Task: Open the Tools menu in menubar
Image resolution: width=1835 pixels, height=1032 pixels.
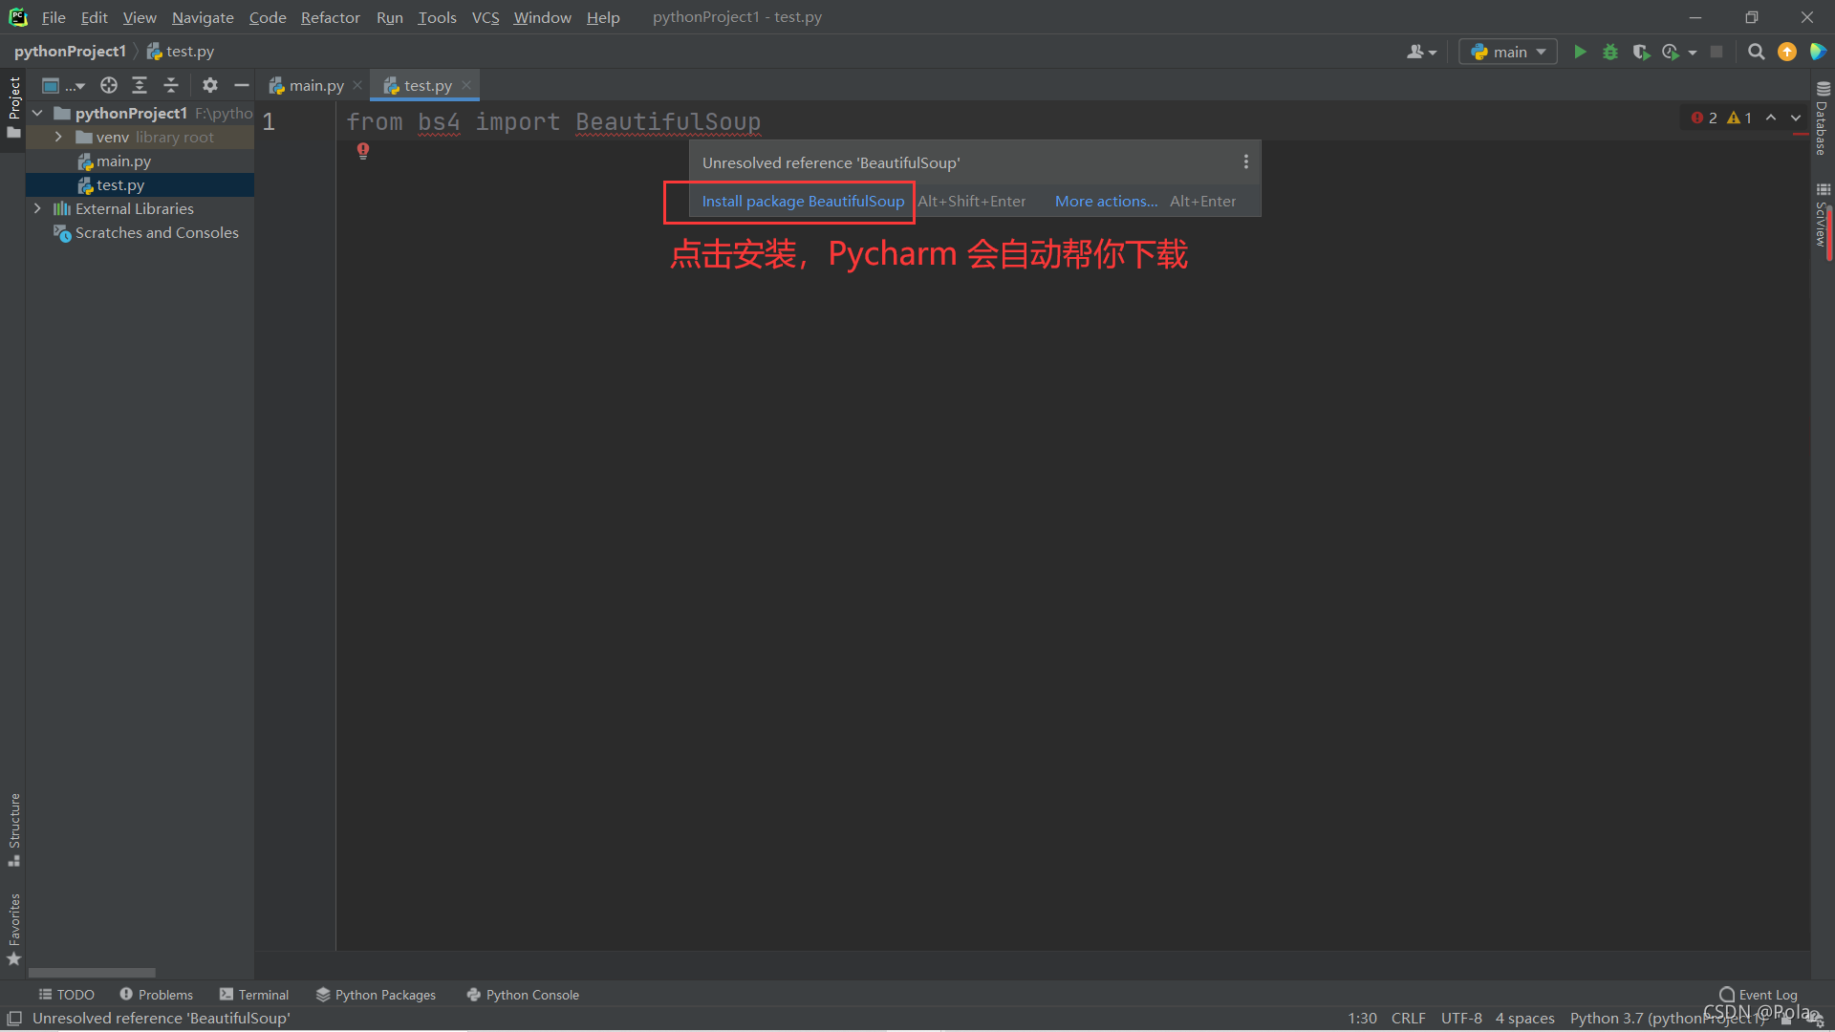Action: pos(434,16)
